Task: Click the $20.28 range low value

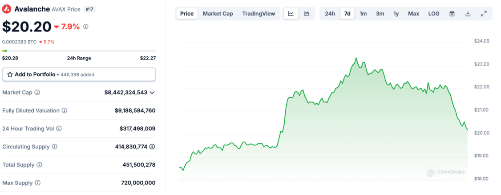Action: pos(10,58)
